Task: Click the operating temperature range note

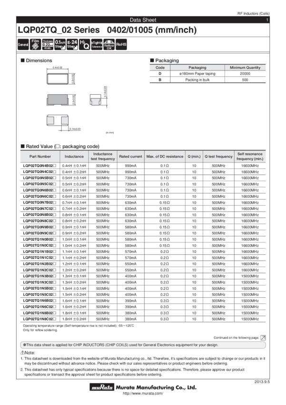Action: tap(79, 326)
